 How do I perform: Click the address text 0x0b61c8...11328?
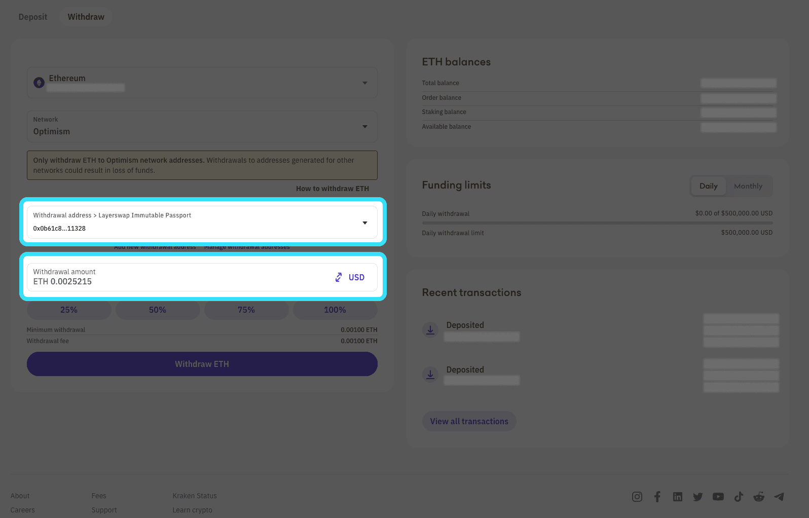pos(59,229)
